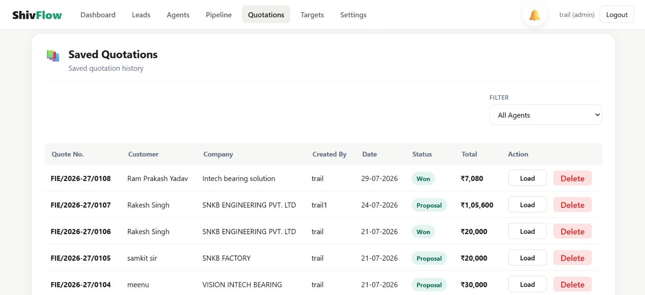Click the Logout button
645x295 pixels.
click(x=617, y=15)
